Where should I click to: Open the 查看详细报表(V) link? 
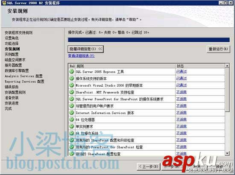pyautogui.click(x=81, y=55)
